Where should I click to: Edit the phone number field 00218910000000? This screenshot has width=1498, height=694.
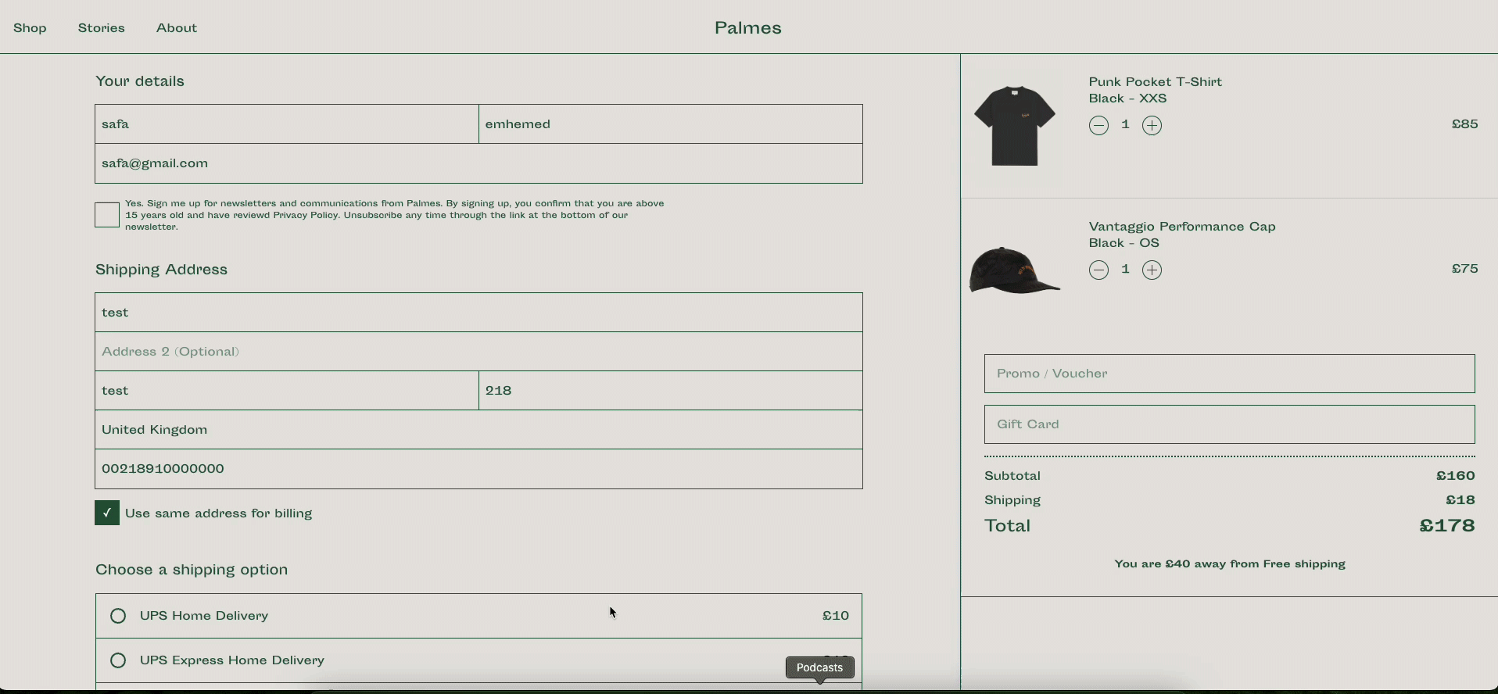point(478,469)
